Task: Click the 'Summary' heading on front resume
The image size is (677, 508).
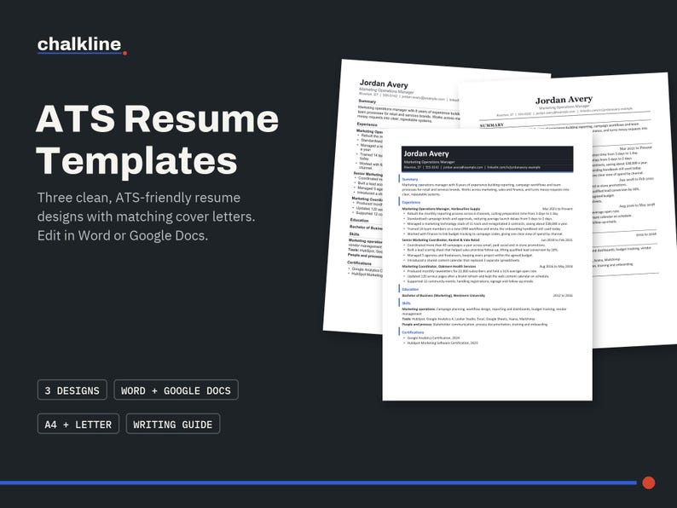Action: coord(410,179)
